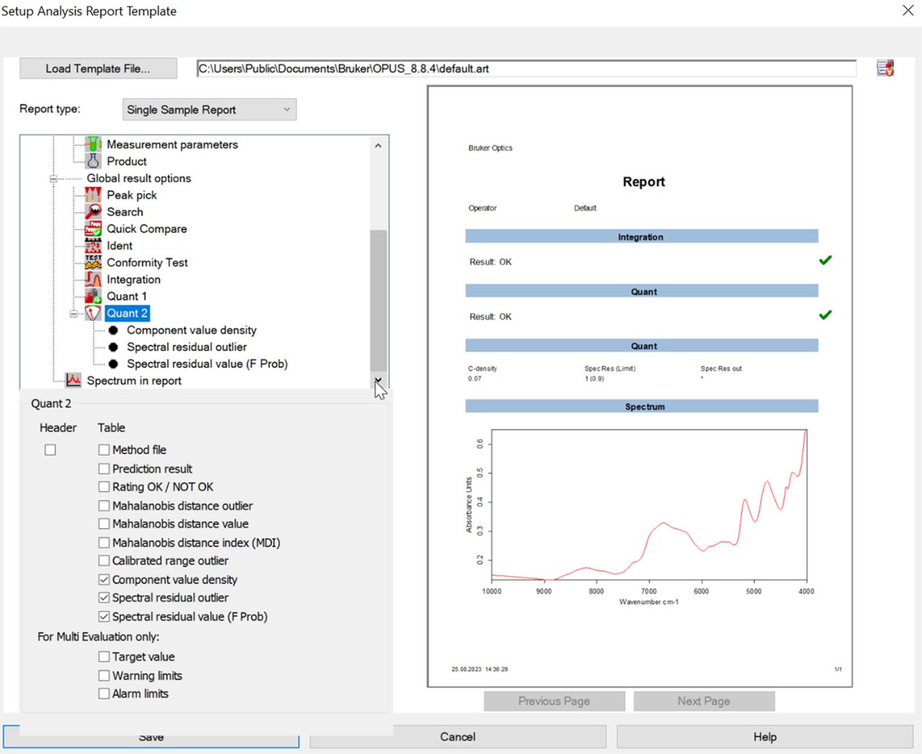
Task: Click the Load Template File button
Action: point(98,68)
